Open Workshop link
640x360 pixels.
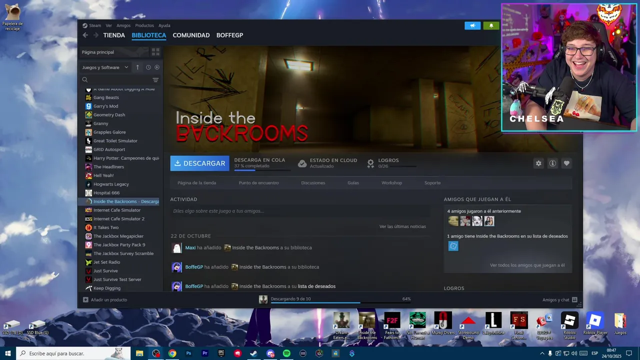(391, 183)
